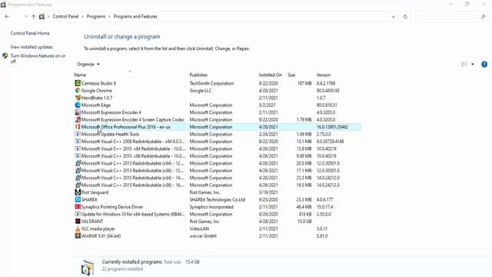Click the VLC media player cone icon
The image size is (492, 277).
pos(78,229)
